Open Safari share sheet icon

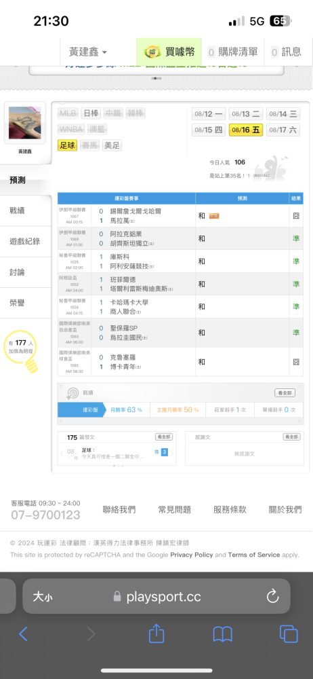(156, 634)
